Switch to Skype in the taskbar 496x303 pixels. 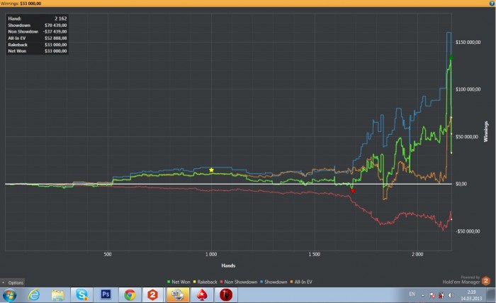click(x=81, y=295)
